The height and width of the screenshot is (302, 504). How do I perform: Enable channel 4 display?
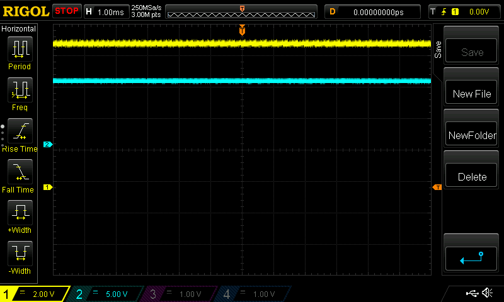(x=253, y=294)
